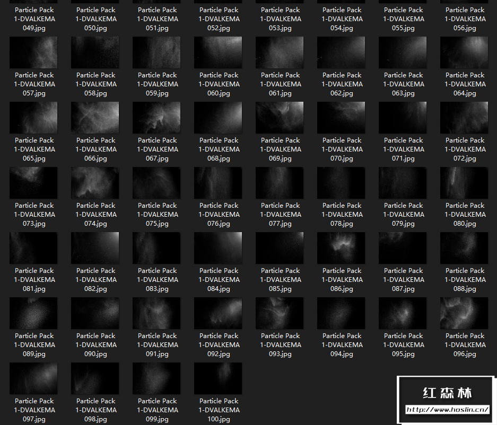Select thumbnail of Particle Pack 1-DVALKEMA 060.jpg
The image size is (497, 425).
tap(218, 52)
